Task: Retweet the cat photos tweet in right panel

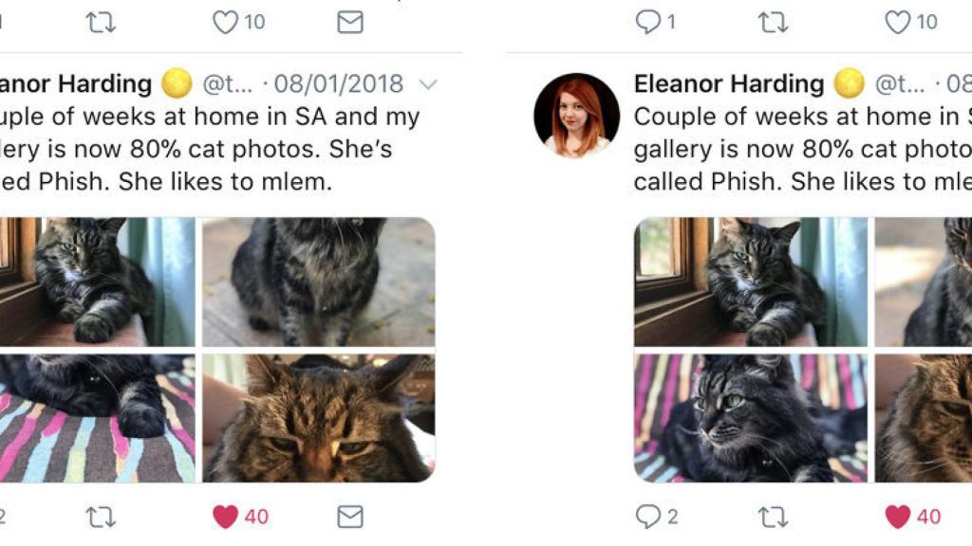Action: click(x=773, y=517)
